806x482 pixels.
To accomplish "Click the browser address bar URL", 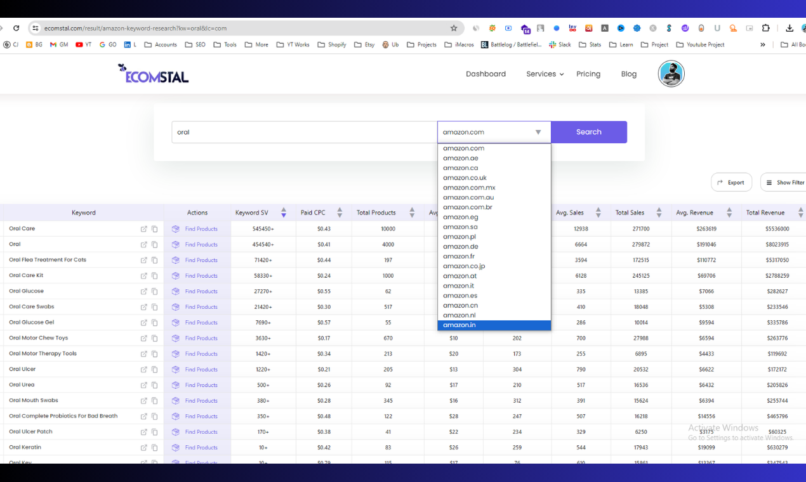I will pyautogui.click(x=135, y=28).
